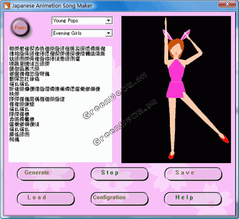Open the Help button
This screenshot has width=239, height=219.
[x=193, y=199]
